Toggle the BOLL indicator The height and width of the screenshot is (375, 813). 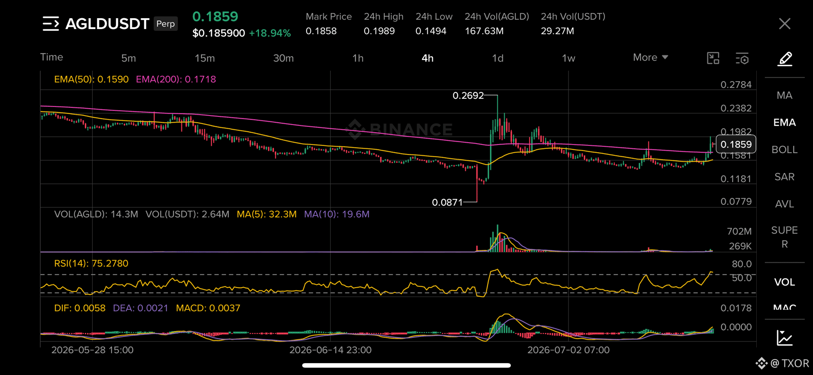pyautogui.click(x=784, y=150)
